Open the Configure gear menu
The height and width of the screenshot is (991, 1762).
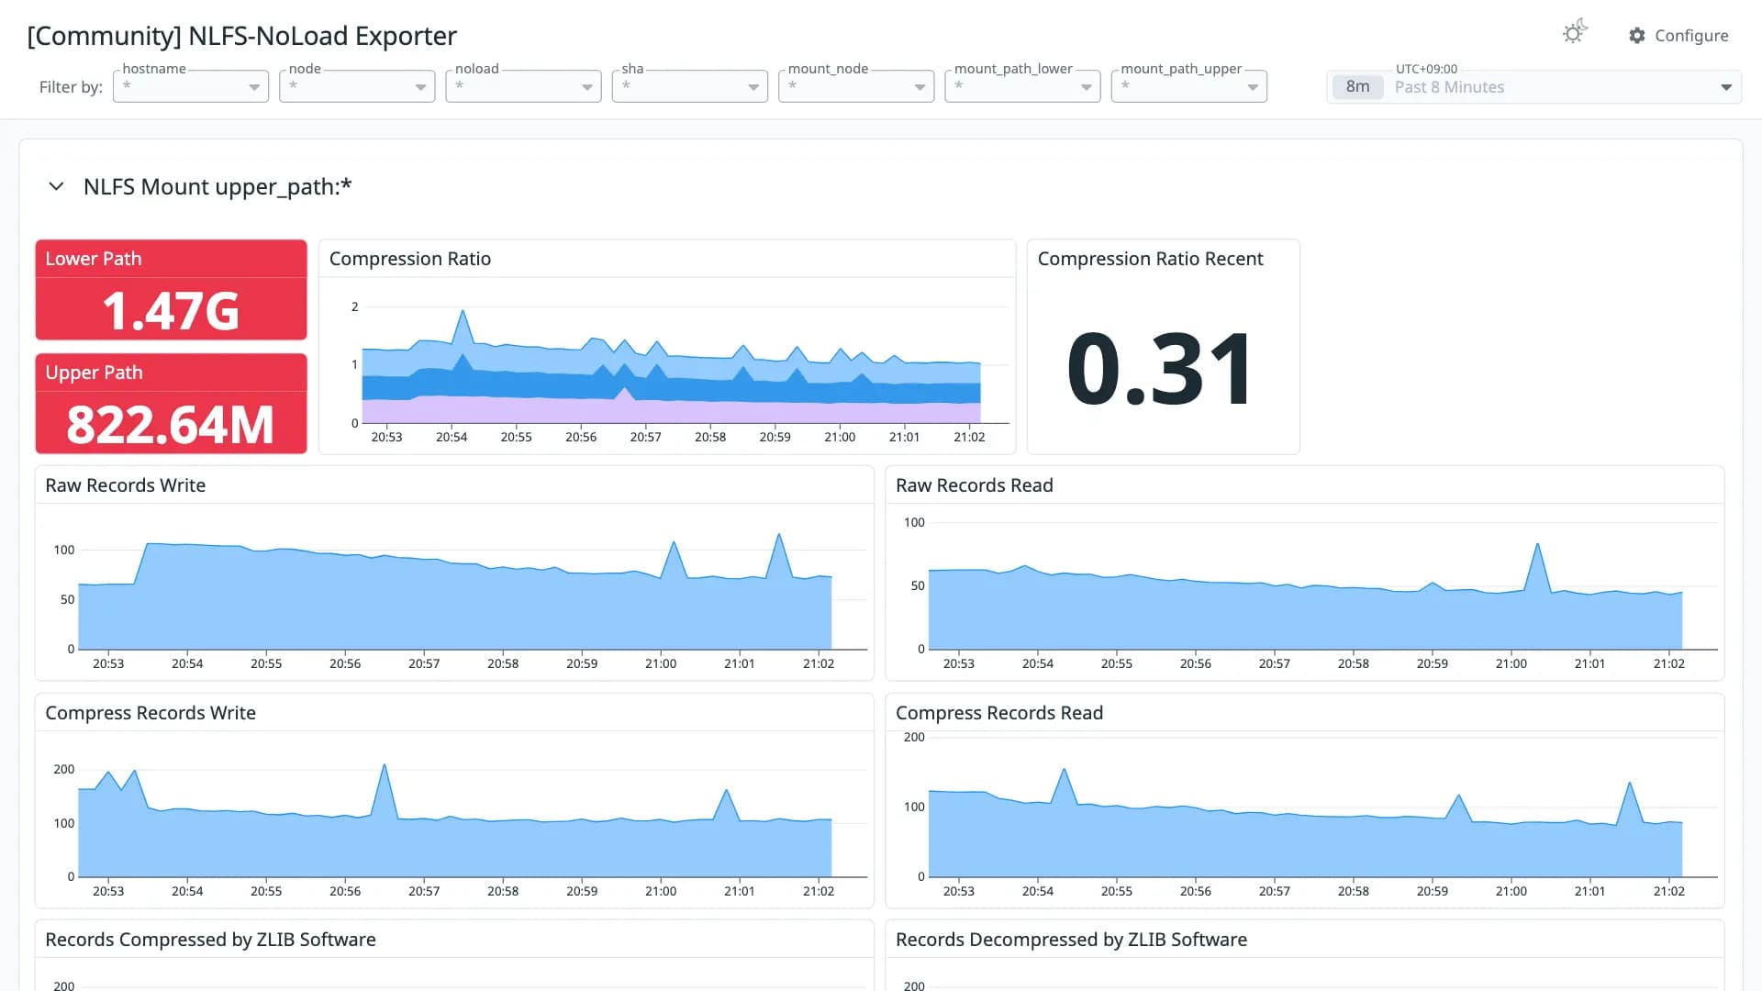tap(1678, 35)
